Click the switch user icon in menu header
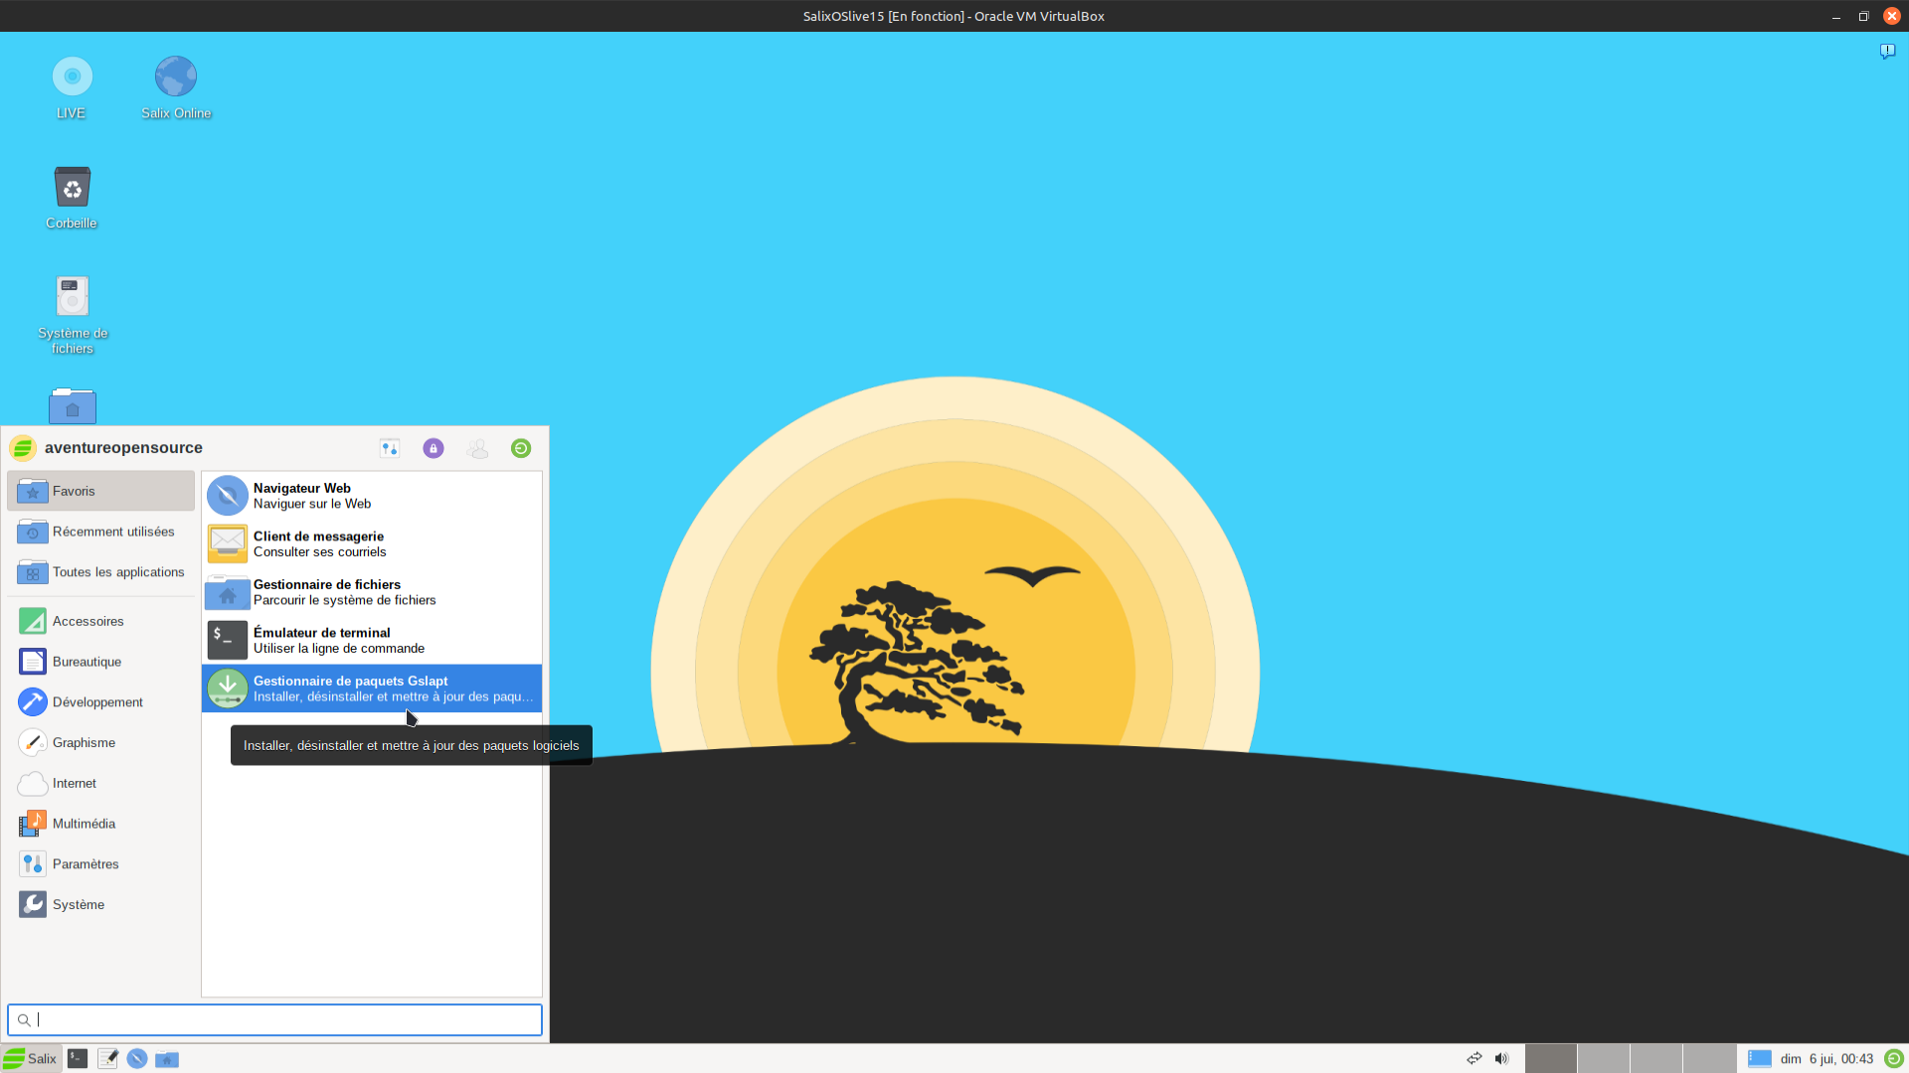Viewport: 1909px width, 1073px height. pyautogui.click(x=477, y=448)
